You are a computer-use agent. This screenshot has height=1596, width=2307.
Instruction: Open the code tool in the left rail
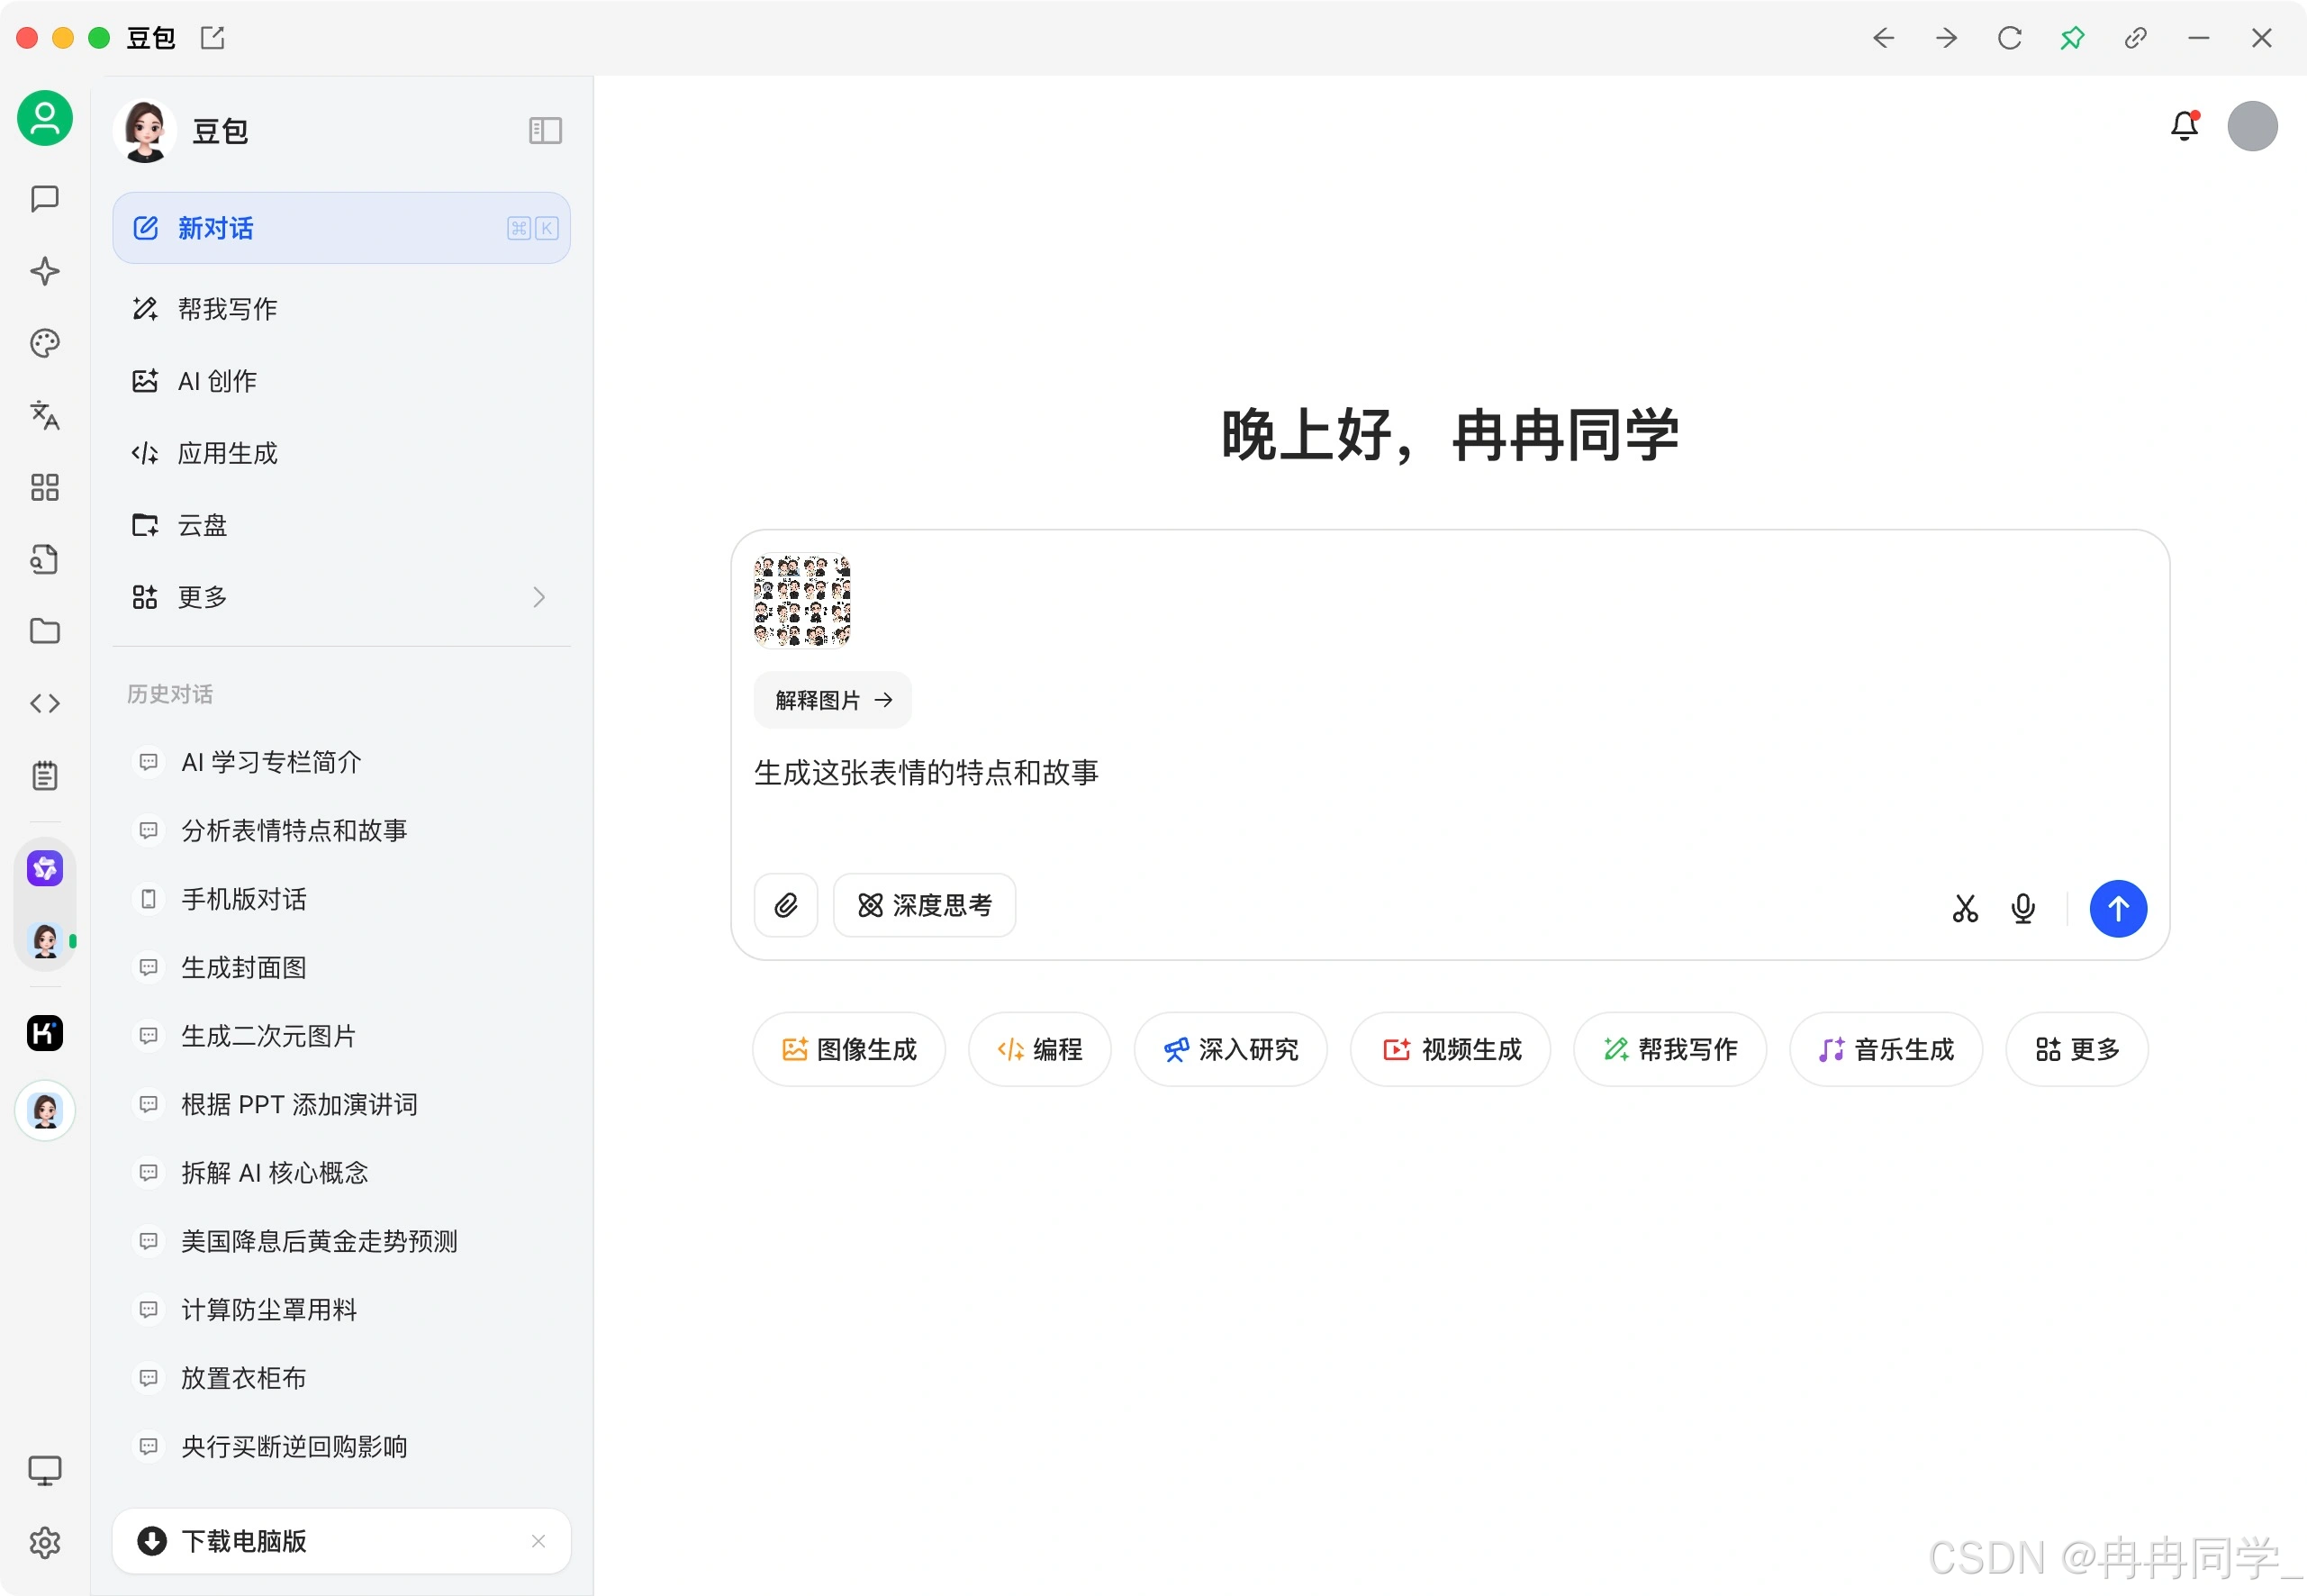[x=44, y=703]
